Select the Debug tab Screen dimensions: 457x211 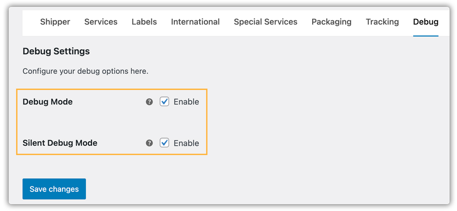point(425,22)
